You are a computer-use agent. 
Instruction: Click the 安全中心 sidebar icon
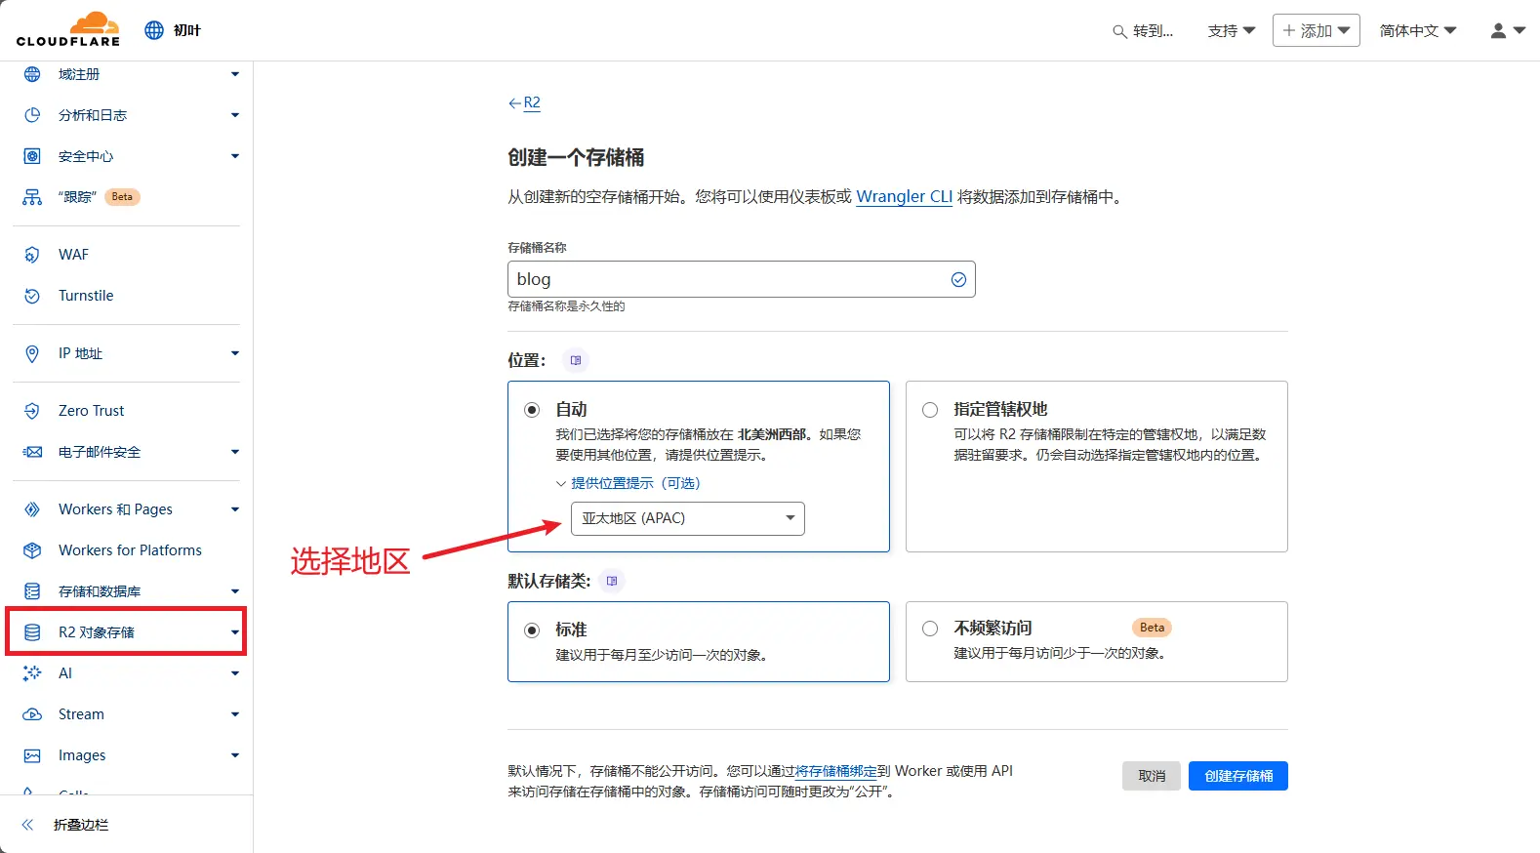tap(32, 156)
